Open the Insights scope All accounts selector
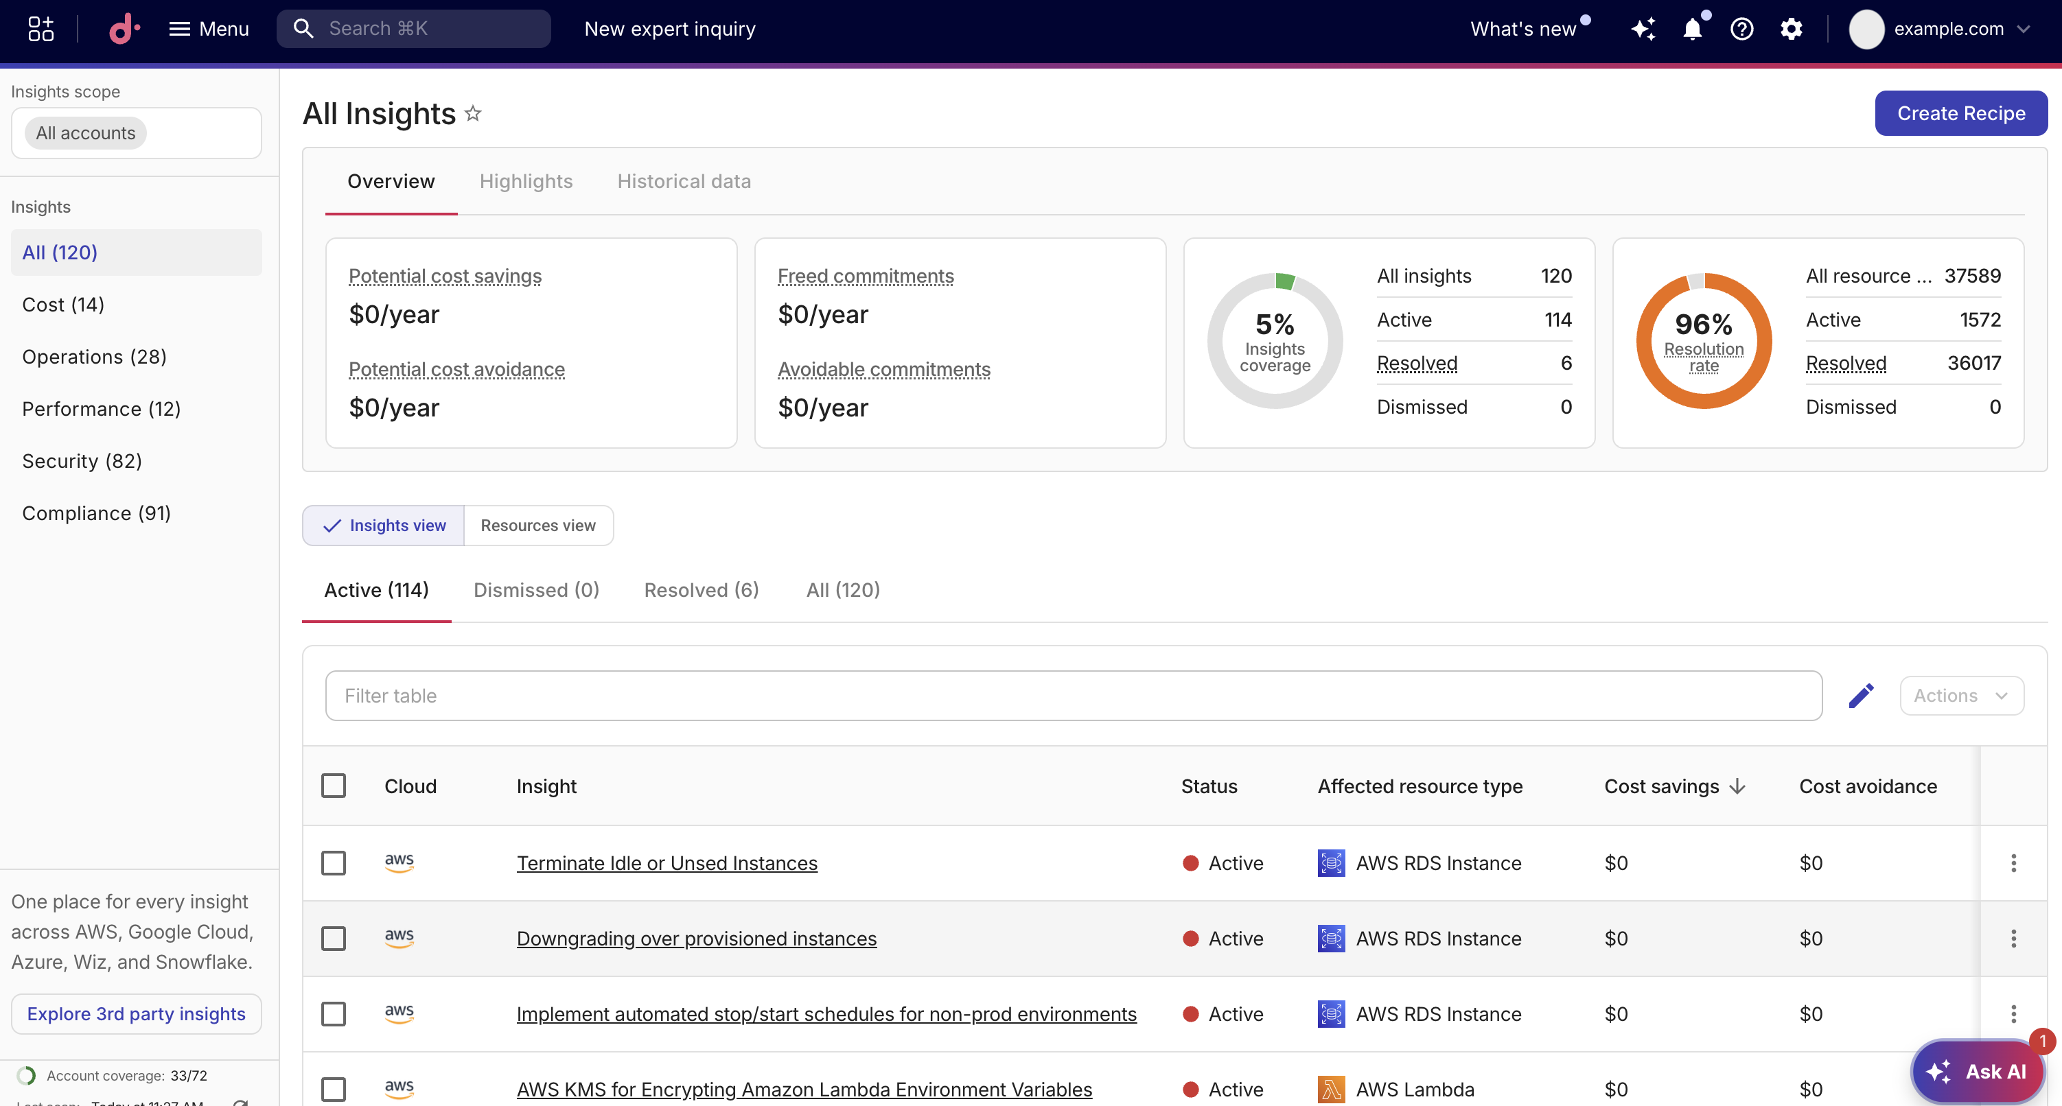 point(136,133)
